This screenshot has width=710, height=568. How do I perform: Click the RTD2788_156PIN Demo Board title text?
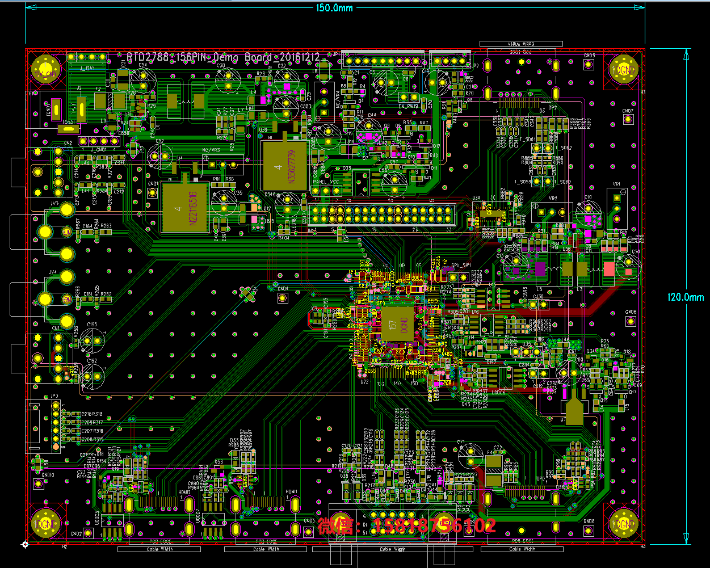[x=223, y=57]
